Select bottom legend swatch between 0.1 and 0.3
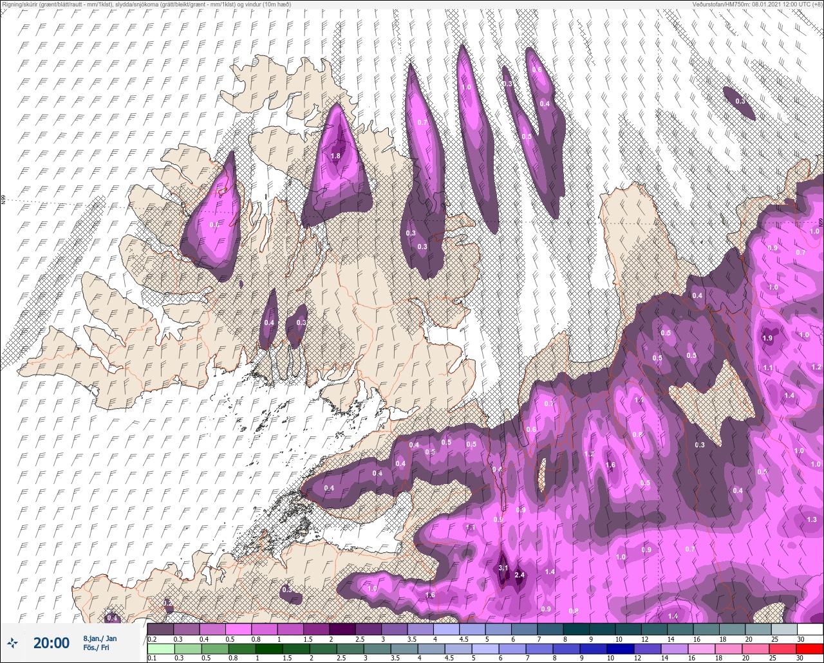Screen dimensions: 824x663 pyautogui.click(x=160, y=648)
